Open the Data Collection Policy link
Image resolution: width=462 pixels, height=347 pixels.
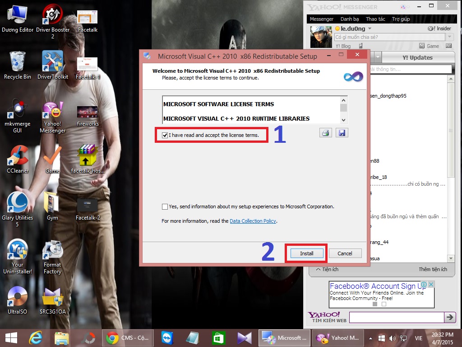click(x=253, y=221)
